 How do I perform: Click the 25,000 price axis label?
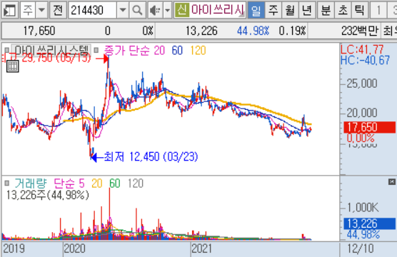tap(362, 84)
